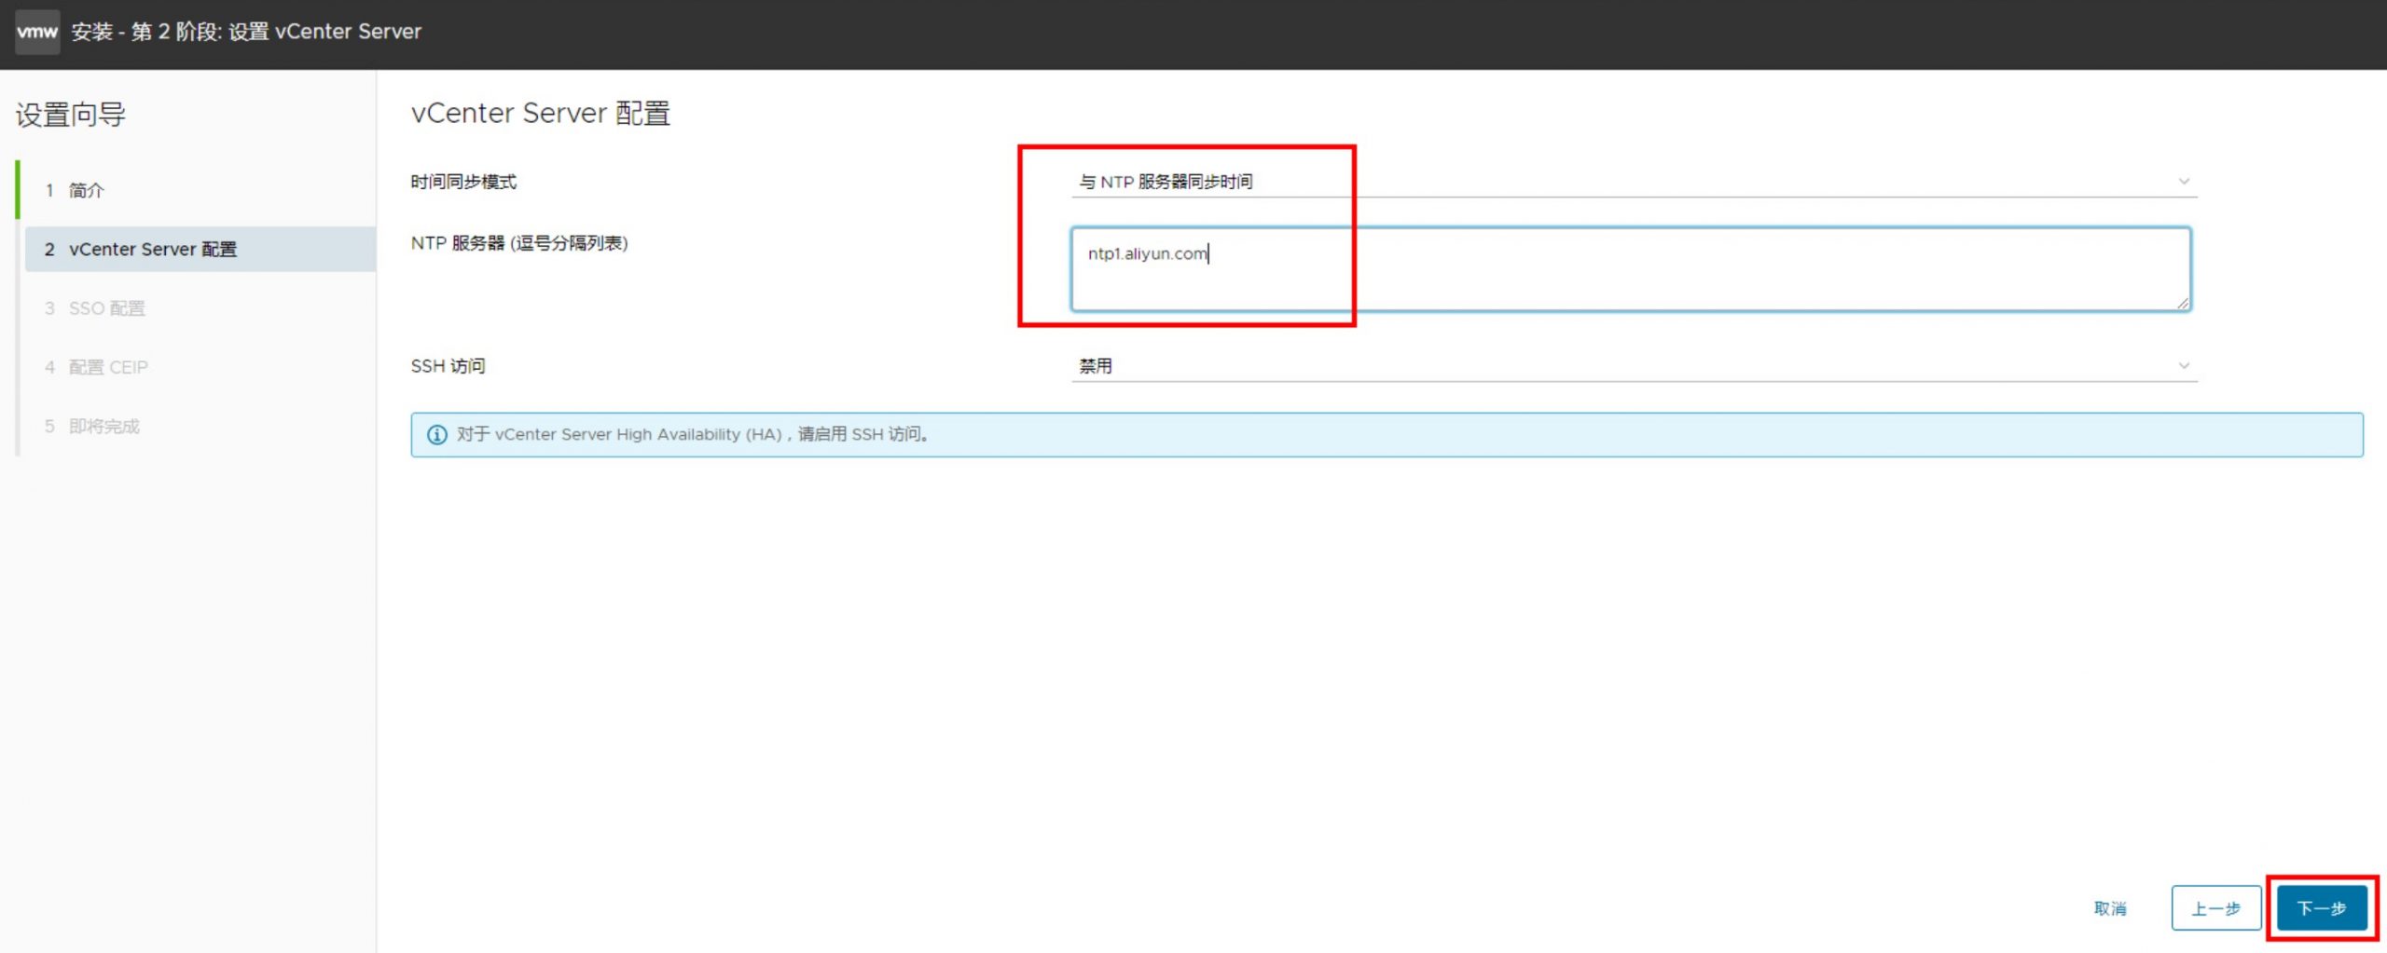Click the SSH 访问 label

[448, 366]
